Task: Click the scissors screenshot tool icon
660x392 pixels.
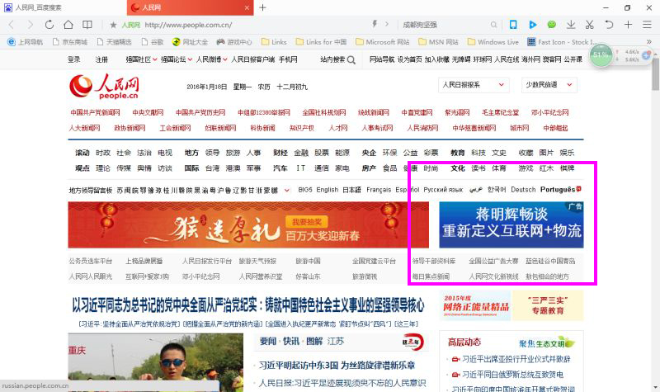Action: click(590, 25)
